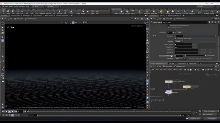220x123 pixels.
Task: Click the source_explosion node
Action: (169, 81)
